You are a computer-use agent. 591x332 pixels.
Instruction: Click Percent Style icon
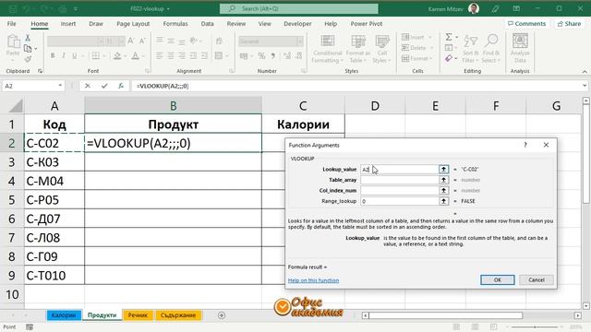point(261,56)
